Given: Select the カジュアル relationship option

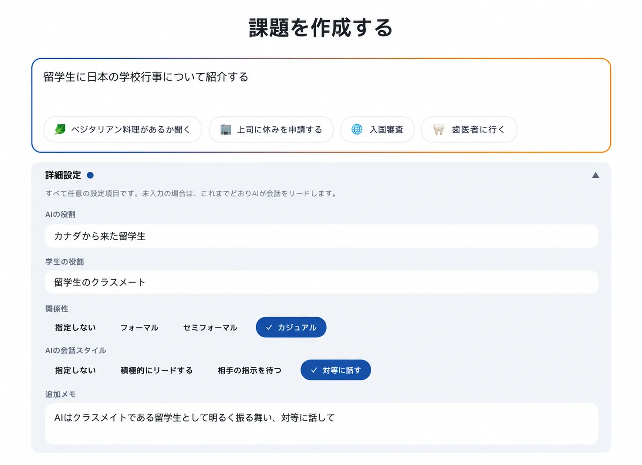Looking at the screenshot, I should 291,327.
